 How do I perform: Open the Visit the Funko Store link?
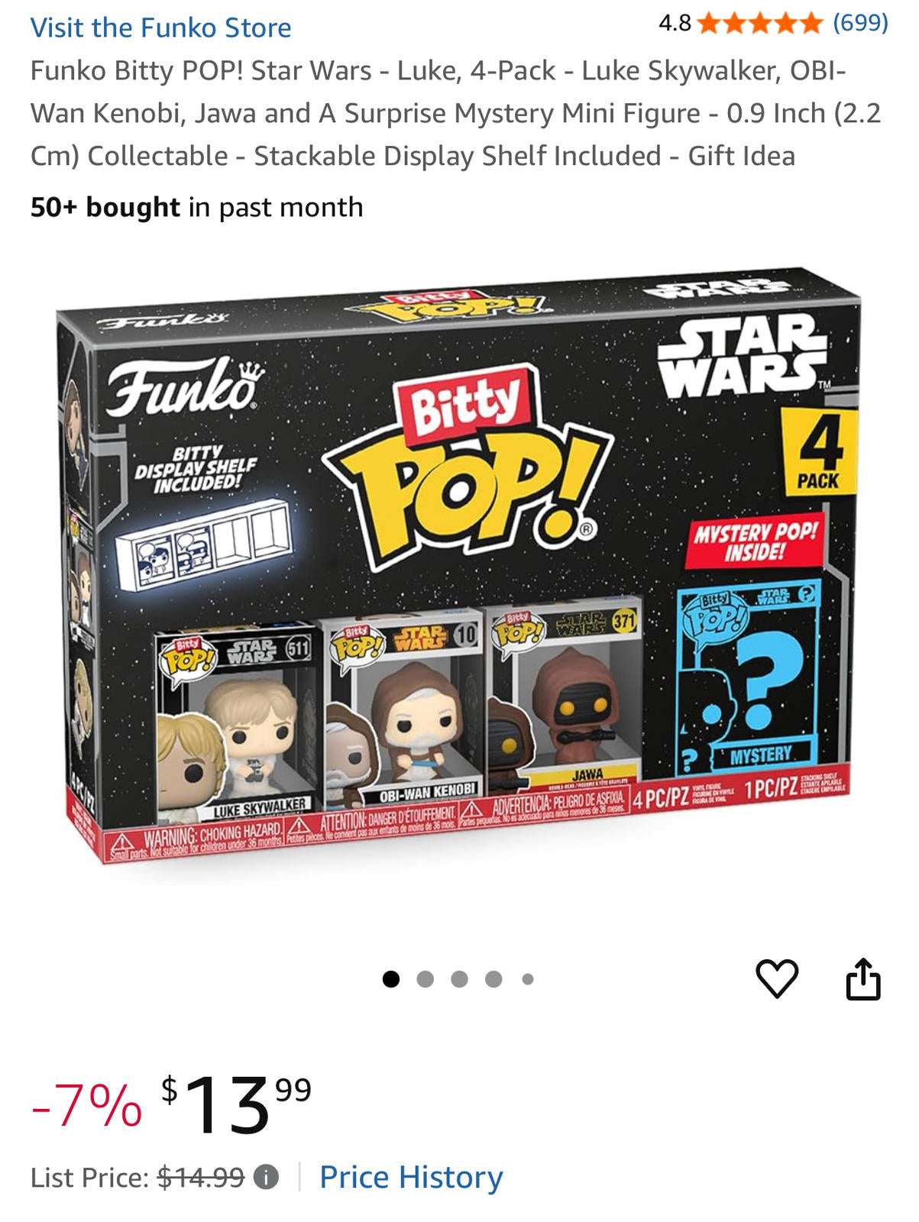click(x=160, y=27)
